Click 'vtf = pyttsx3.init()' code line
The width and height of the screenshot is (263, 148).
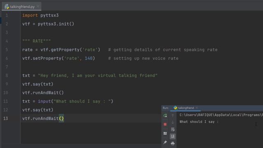click(x=48, y=24)
